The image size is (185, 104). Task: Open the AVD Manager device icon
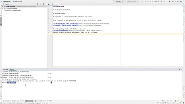175,1
